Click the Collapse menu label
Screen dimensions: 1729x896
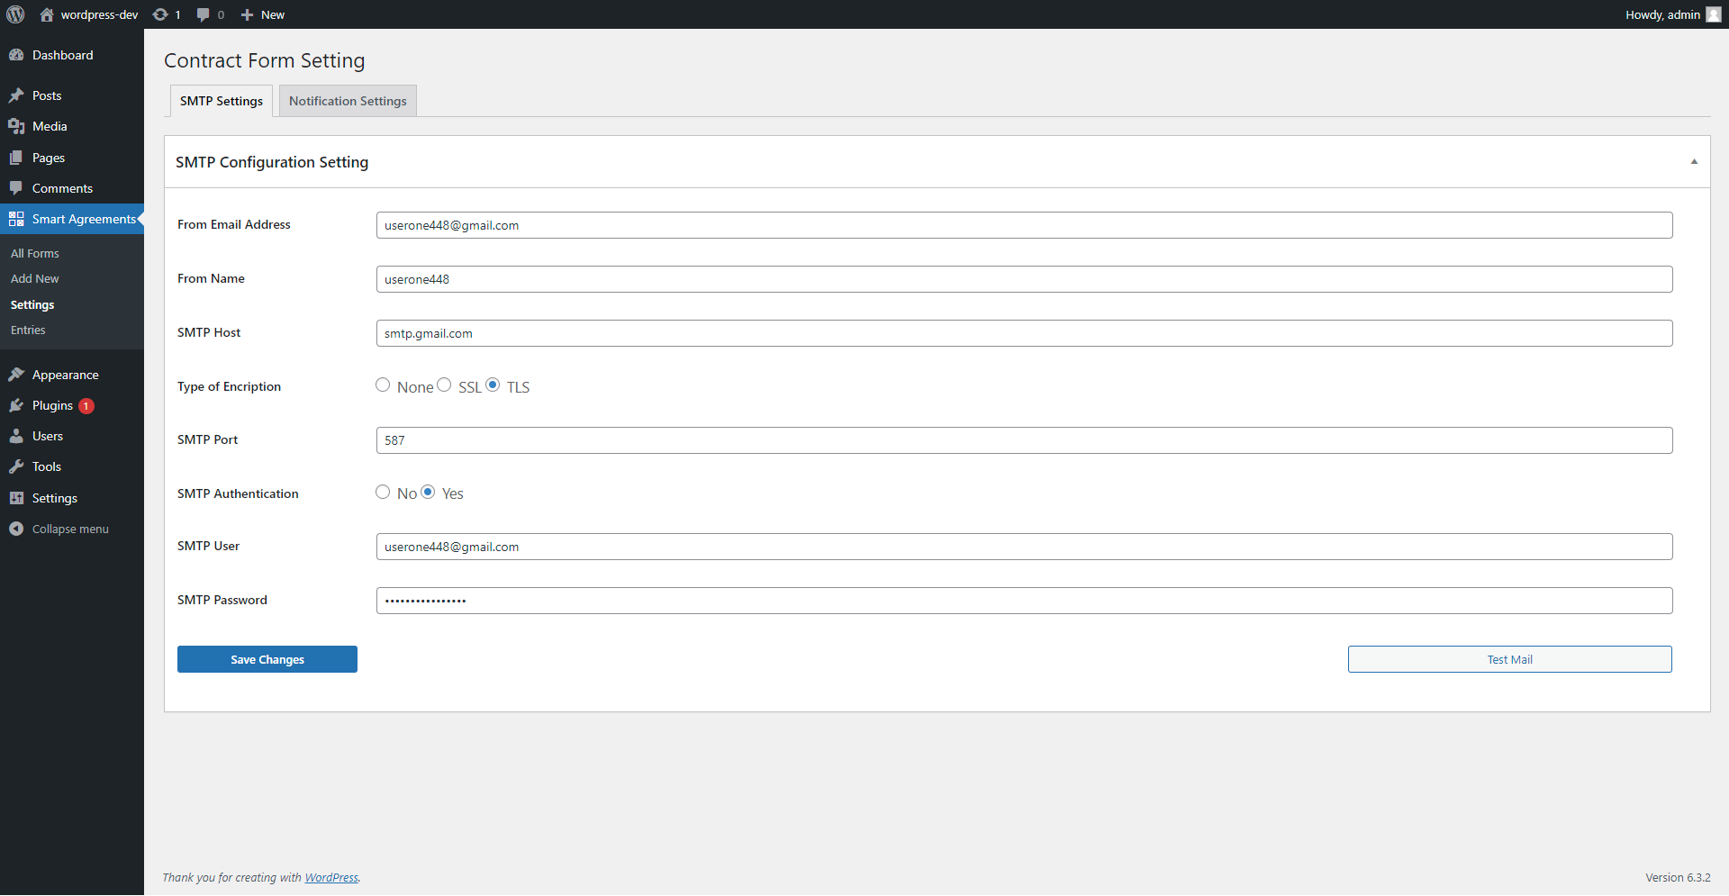pyautogui.click(x=70, y=529)
